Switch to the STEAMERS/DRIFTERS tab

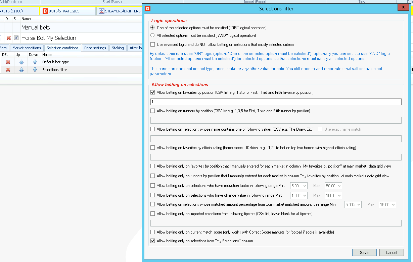pyautogui.click(x=119, y=11)
